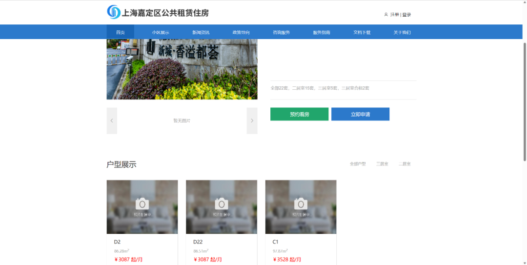Click camera icon on D2 floor plan
This screenshot has width=527, height=265.
coord(142,204)
